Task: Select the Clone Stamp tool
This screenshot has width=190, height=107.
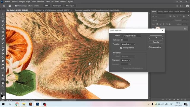Action: tap(3, 47)
